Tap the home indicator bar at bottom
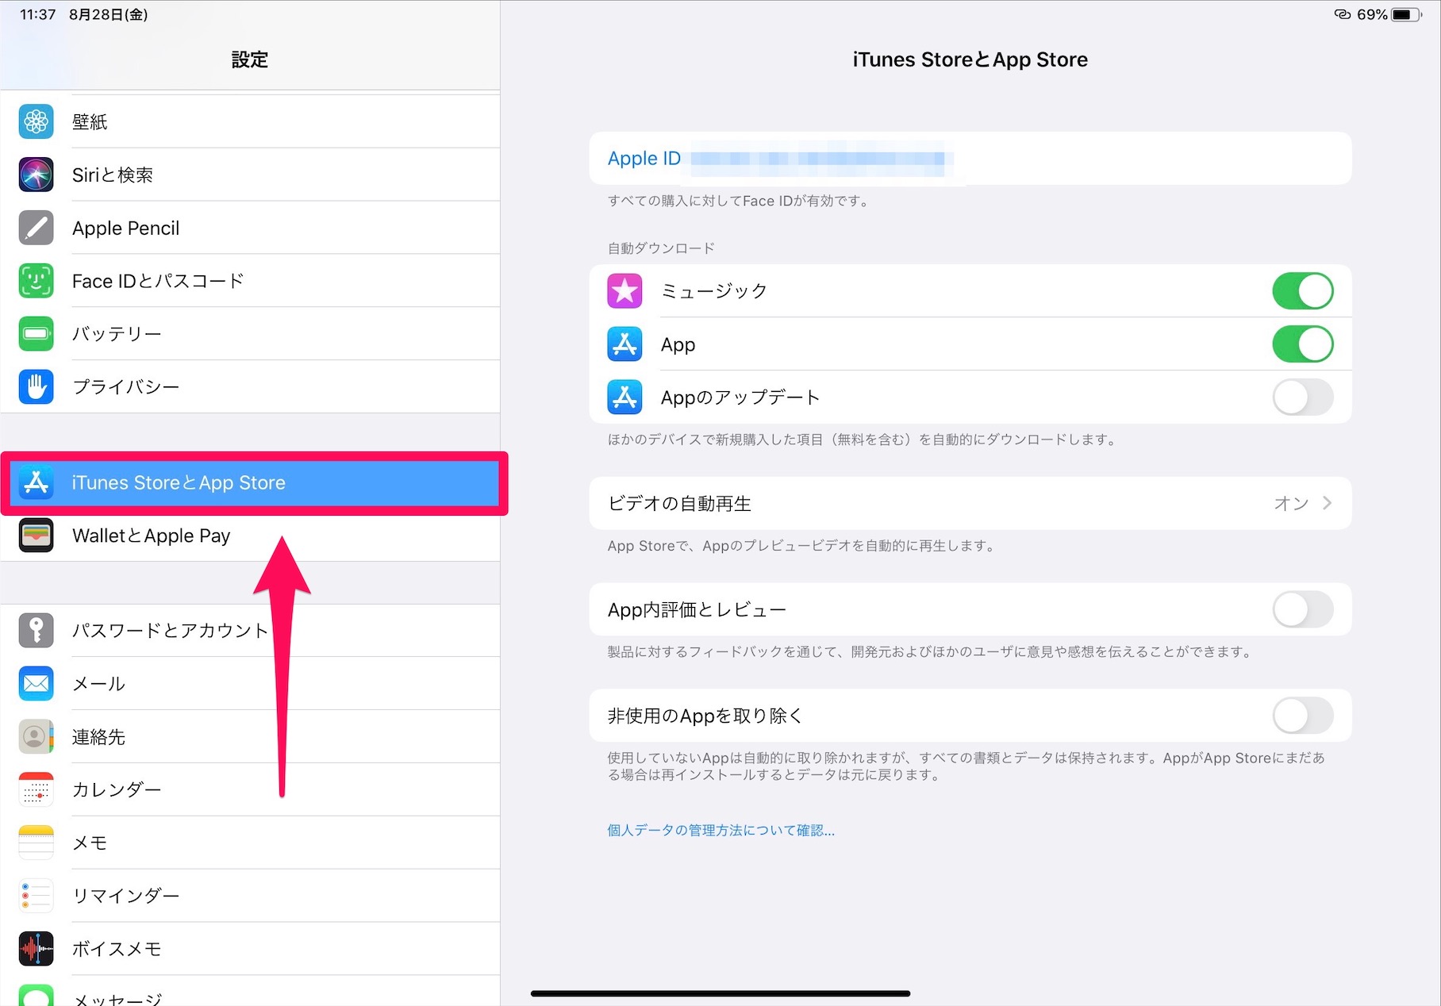 pyautogui.click(x=720, y=993)
